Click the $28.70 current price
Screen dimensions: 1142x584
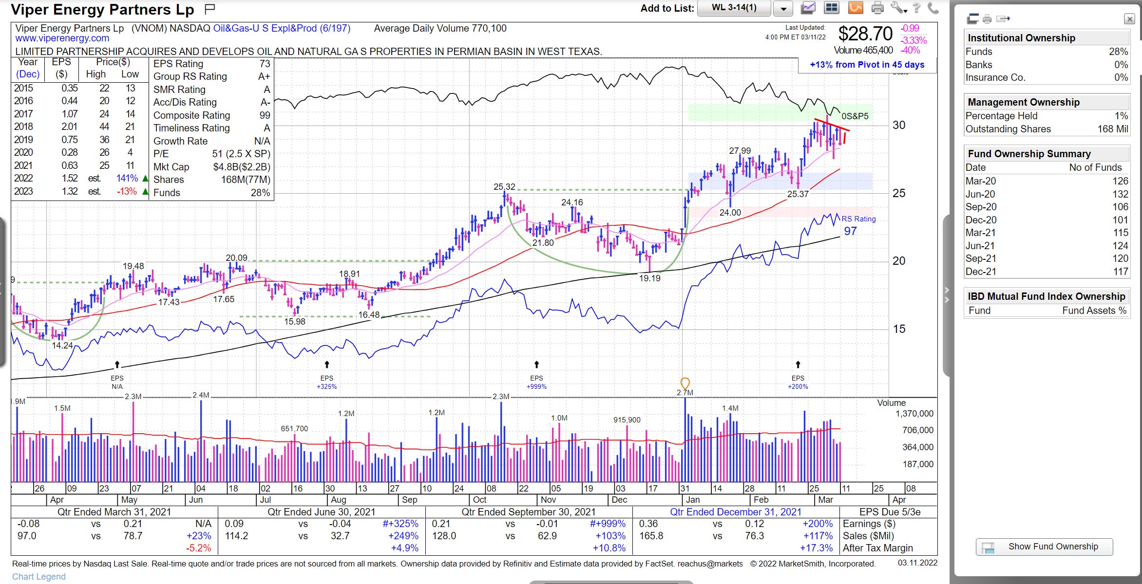pyautogui.click(x=865, y=34)
